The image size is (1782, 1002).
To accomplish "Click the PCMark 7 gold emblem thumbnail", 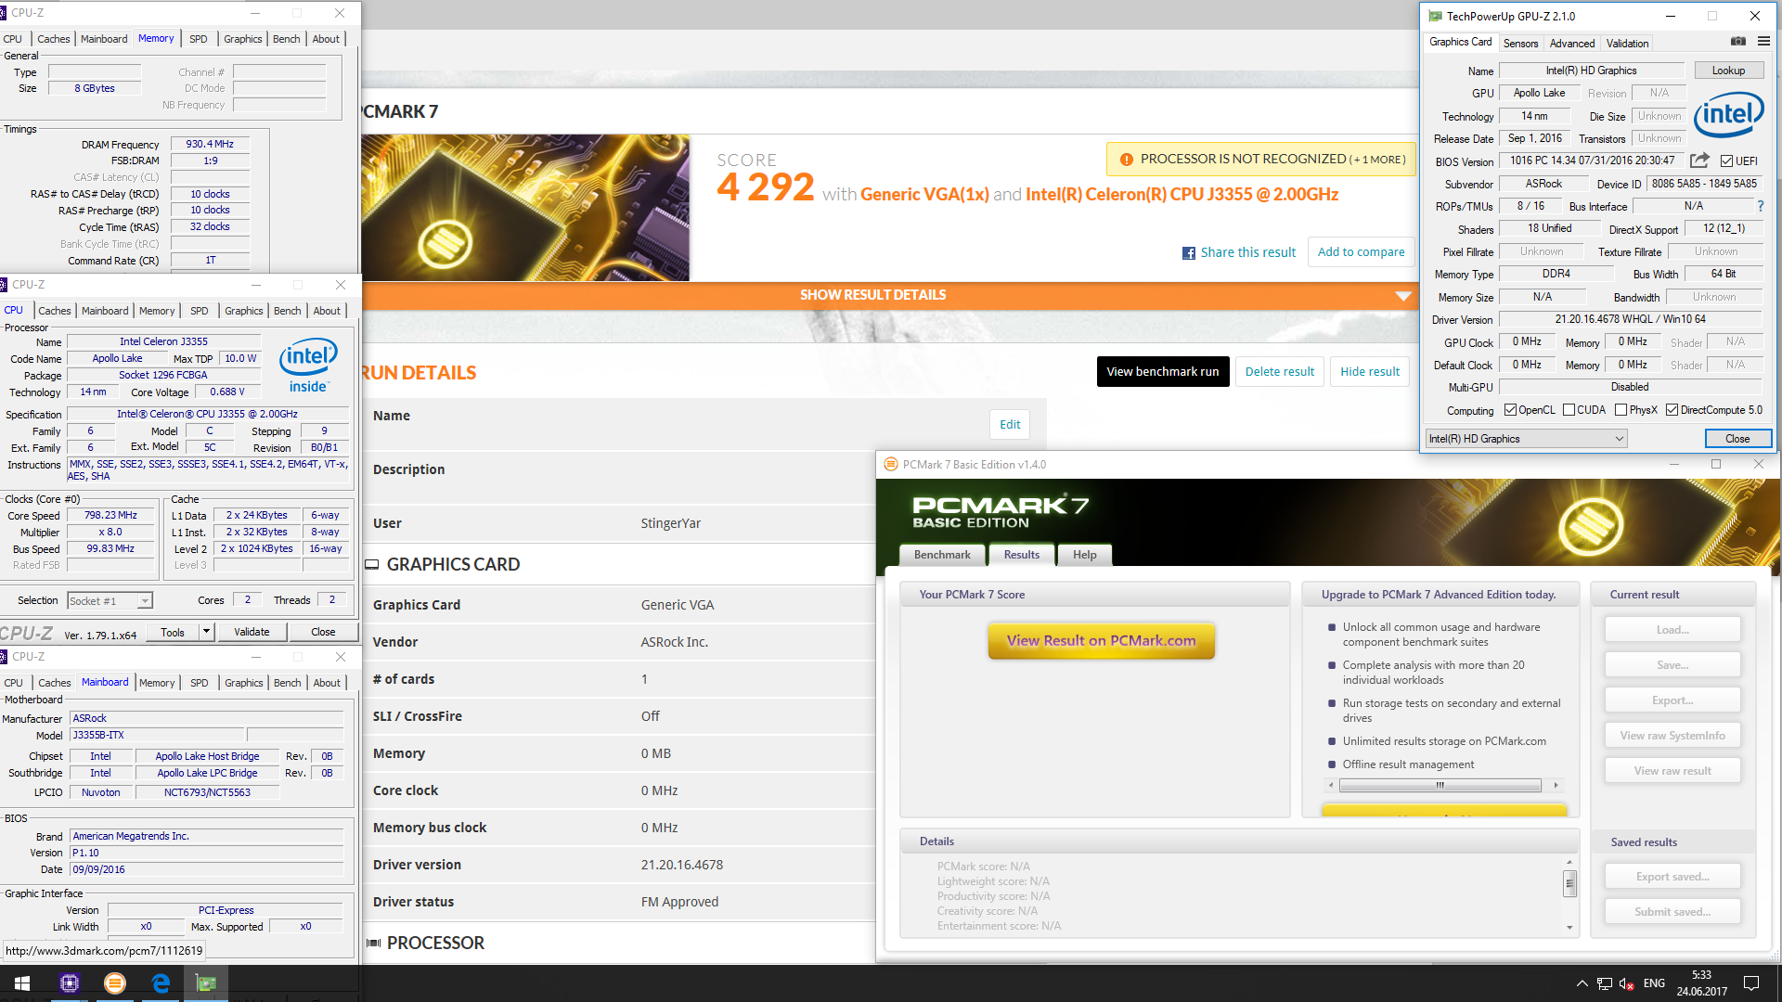I will point(525,208).
